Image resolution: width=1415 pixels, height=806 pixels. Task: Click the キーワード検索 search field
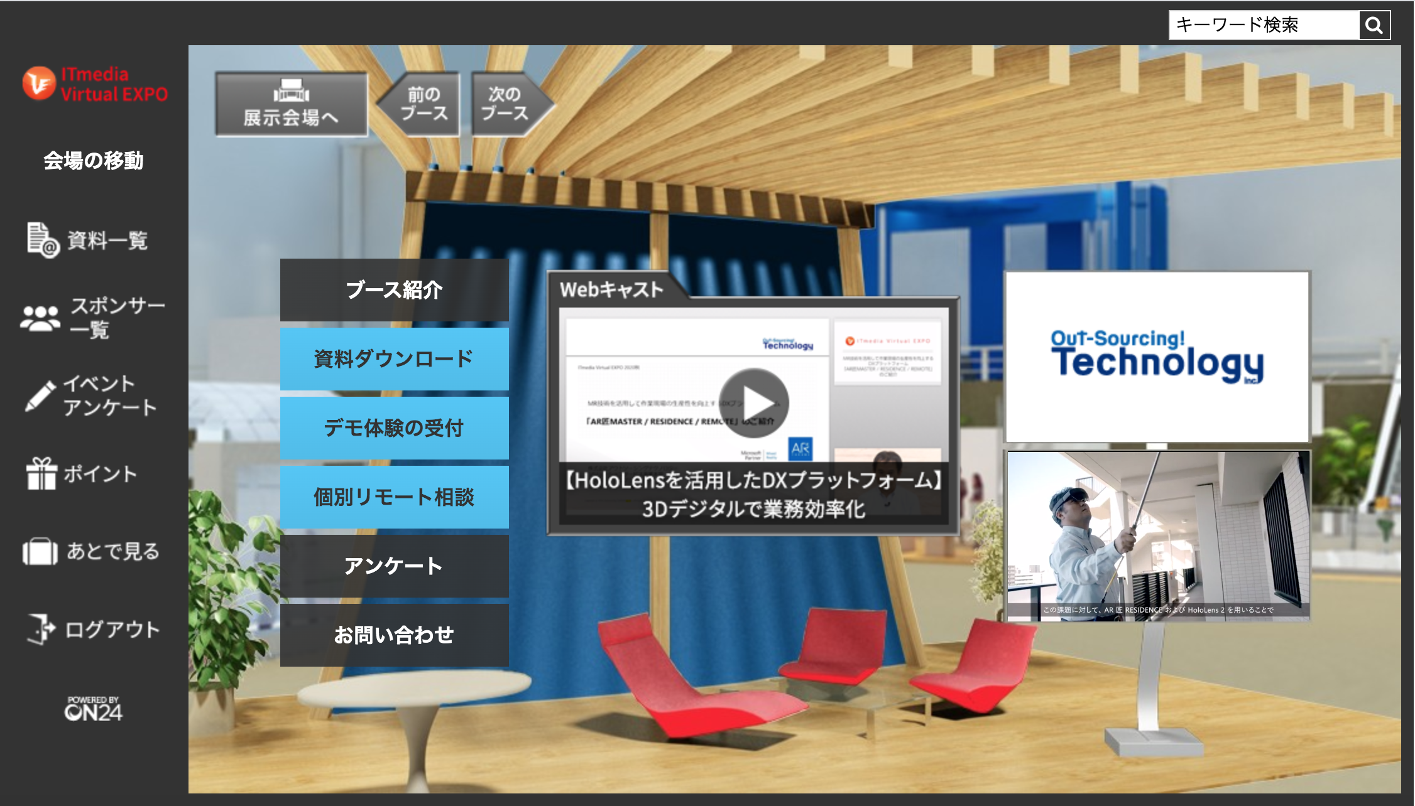pyautogui.click(x=1263, y=26)
